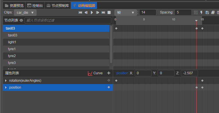Save the animation clip
The height and width of the screenshot is (113, 219).
(207, 12)
